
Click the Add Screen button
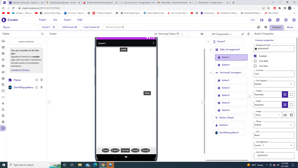[70, 27]
